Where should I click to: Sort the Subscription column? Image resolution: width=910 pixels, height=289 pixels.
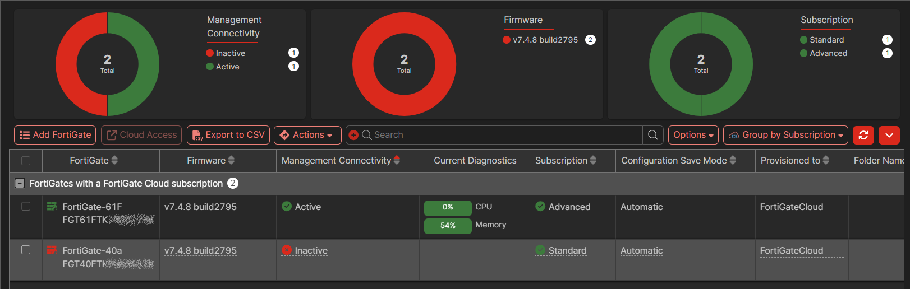tap(593, 161)
